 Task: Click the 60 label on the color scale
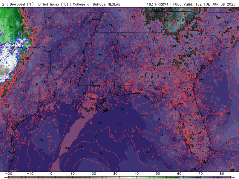coord(179,174)
